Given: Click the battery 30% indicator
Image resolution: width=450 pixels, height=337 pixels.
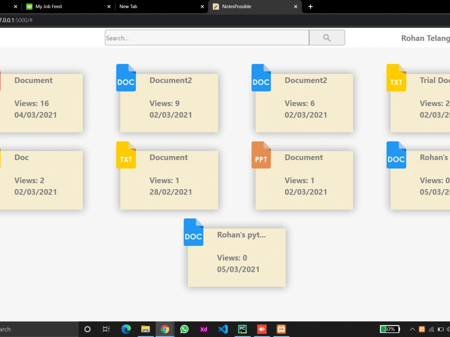Looking at the screenshot, I should (x=390, y=329).
